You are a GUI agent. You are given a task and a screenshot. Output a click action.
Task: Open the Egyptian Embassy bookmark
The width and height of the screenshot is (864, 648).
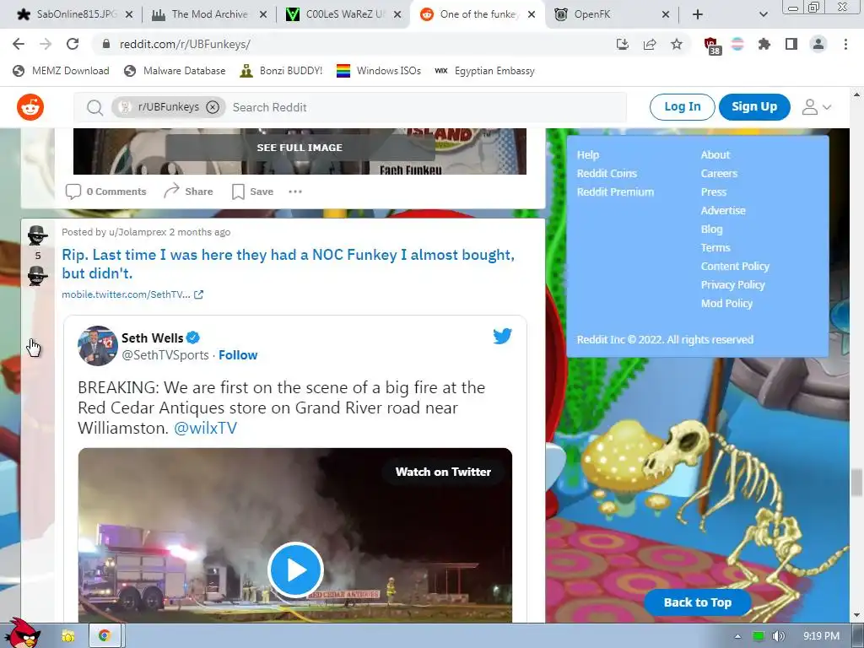[484, 71]
